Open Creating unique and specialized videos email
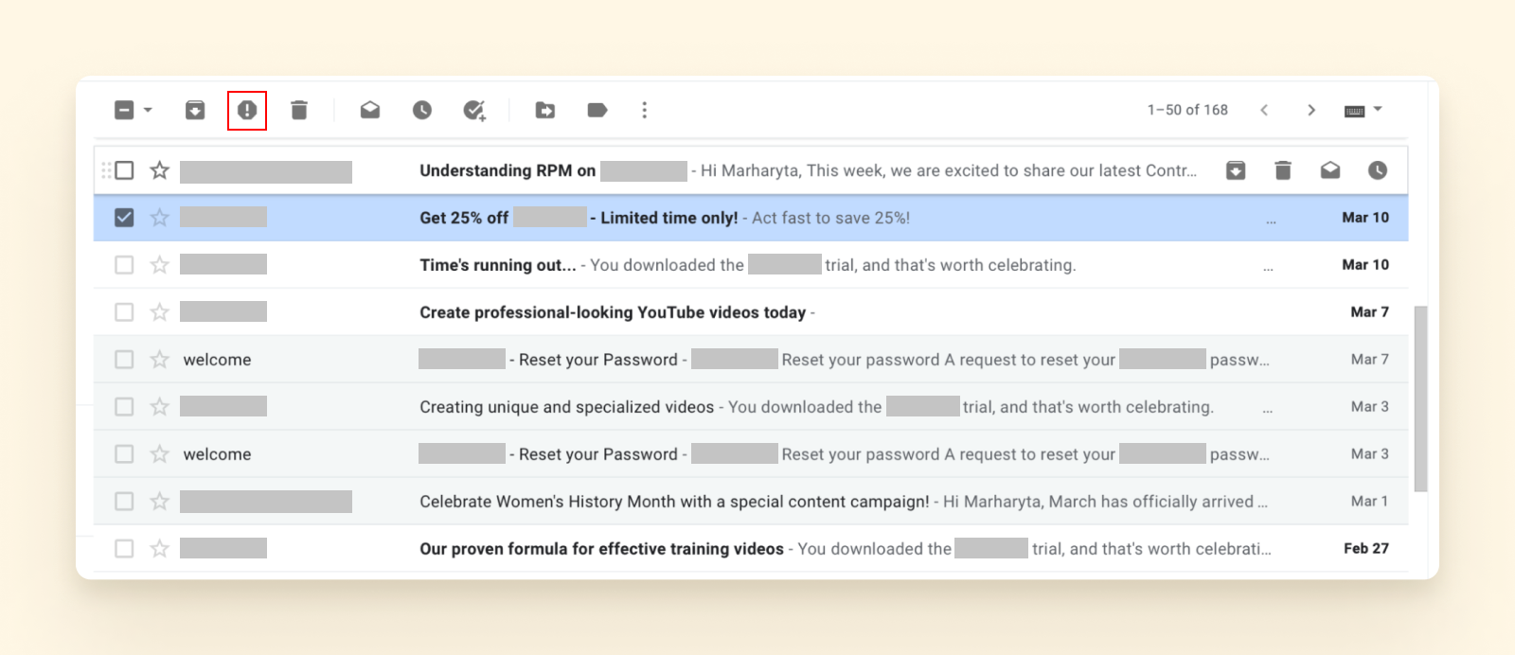This screenshot has height=655, width=1515. point(751,407)
